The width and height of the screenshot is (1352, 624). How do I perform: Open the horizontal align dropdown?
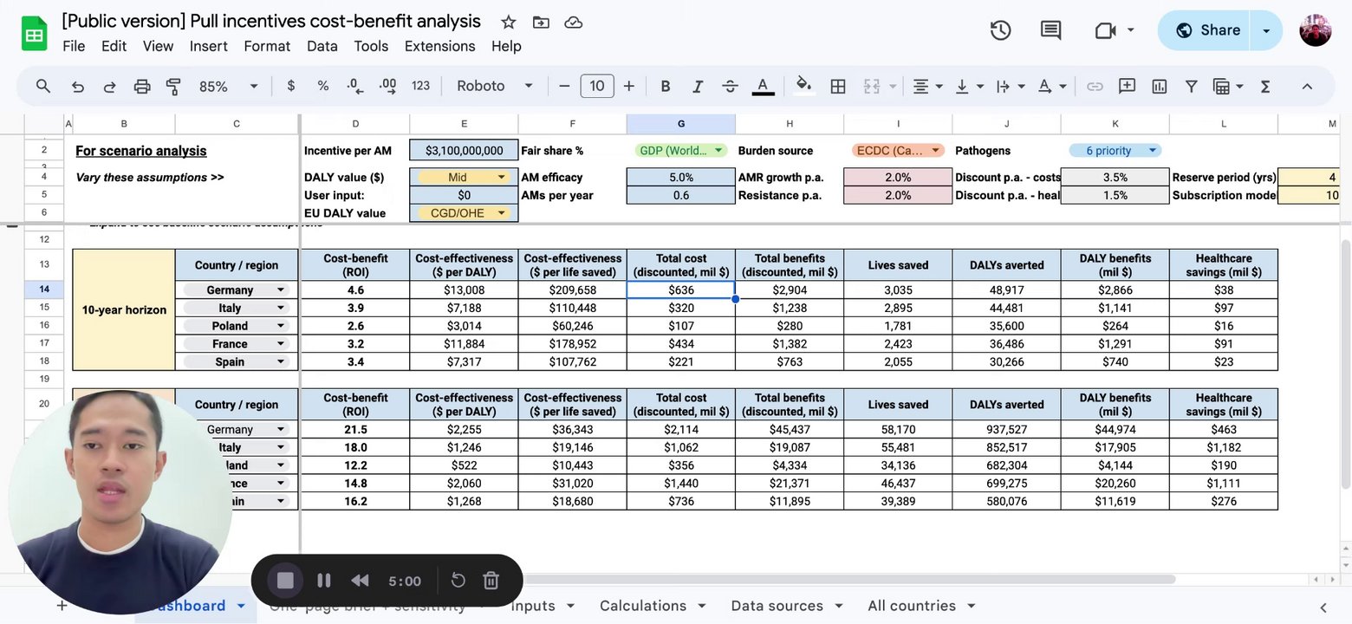coord(927,86)
